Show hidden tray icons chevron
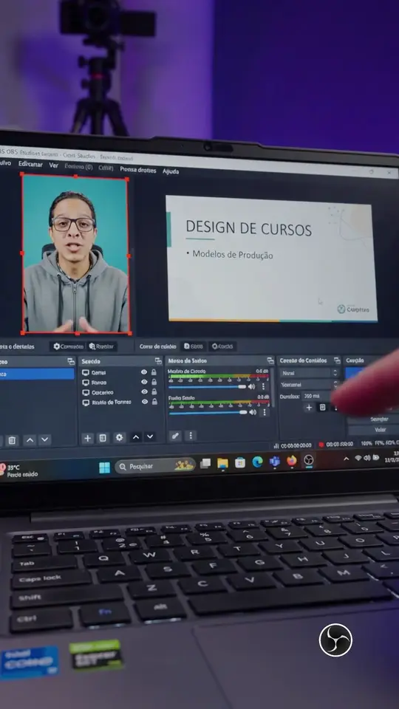 (347, 459)
